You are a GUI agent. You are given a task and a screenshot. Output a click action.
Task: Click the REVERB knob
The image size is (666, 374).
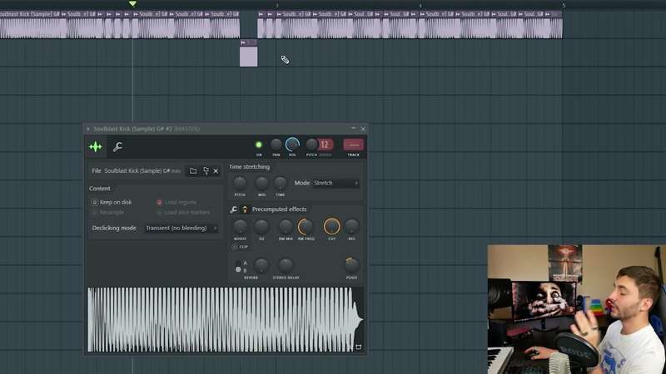click(x=261, y=265)
